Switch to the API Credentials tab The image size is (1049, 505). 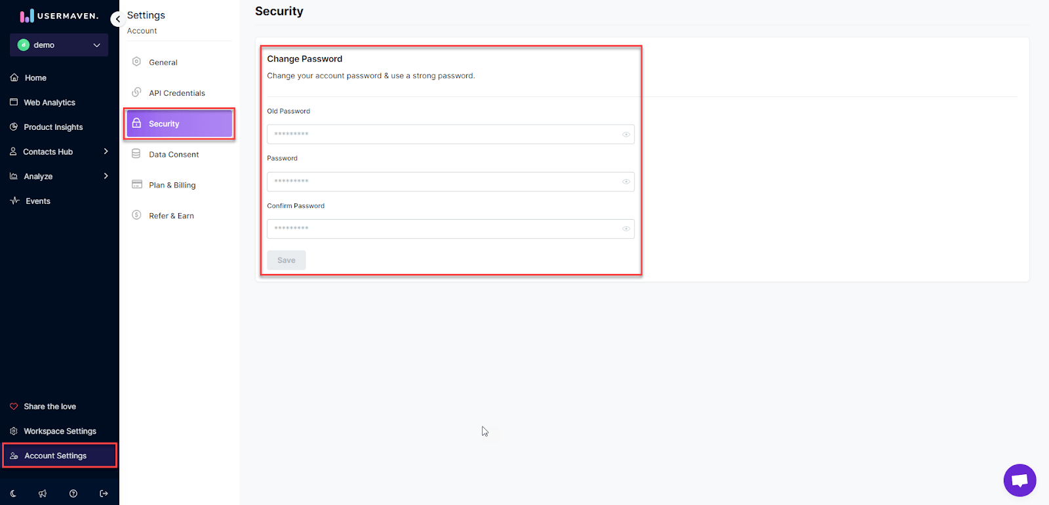tap(176, 92)
